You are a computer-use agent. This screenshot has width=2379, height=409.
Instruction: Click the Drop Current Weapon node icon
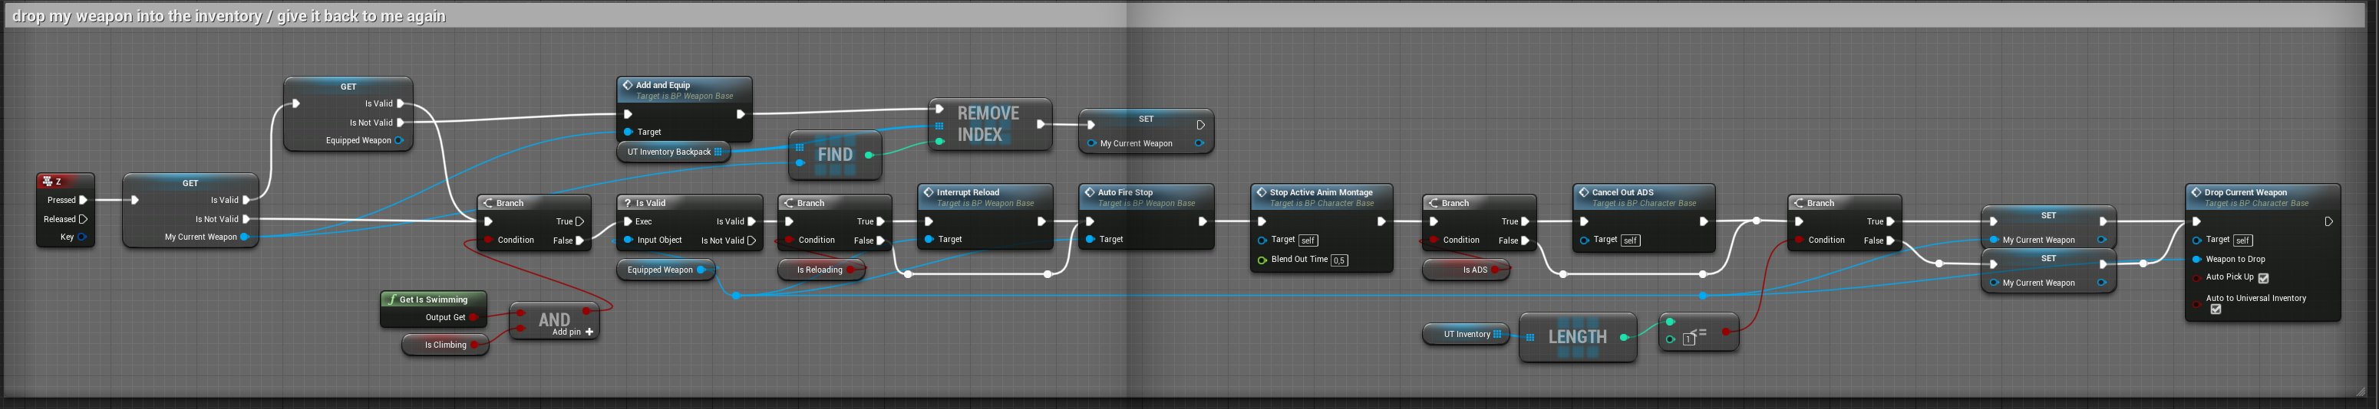point(2196,192)
